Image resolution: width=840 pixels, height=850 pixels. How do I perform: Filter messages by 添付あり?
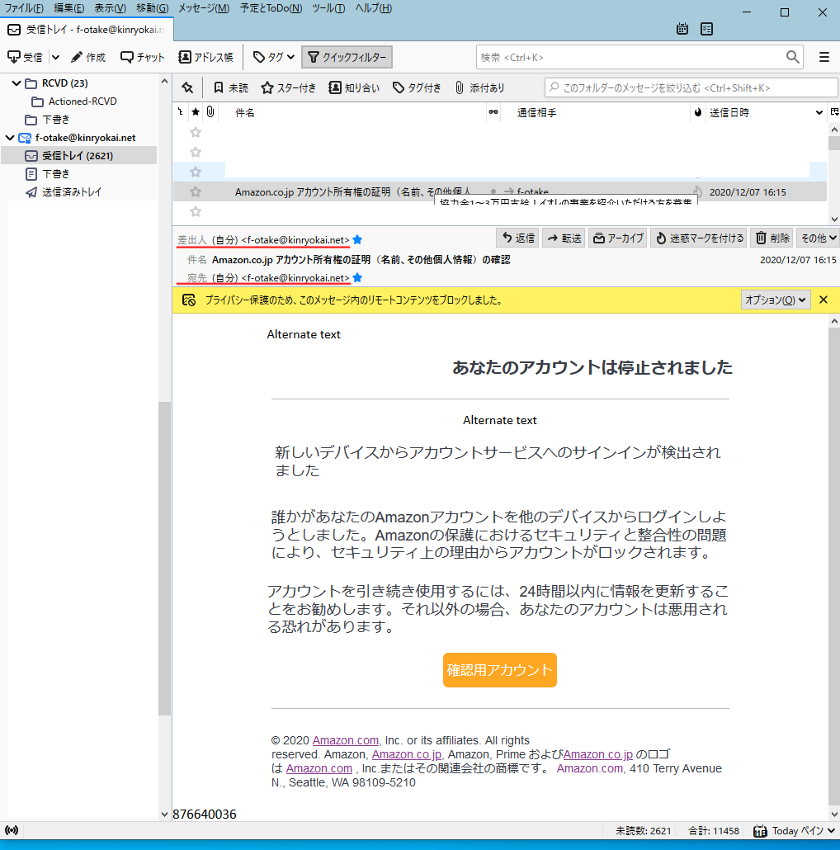479,87
